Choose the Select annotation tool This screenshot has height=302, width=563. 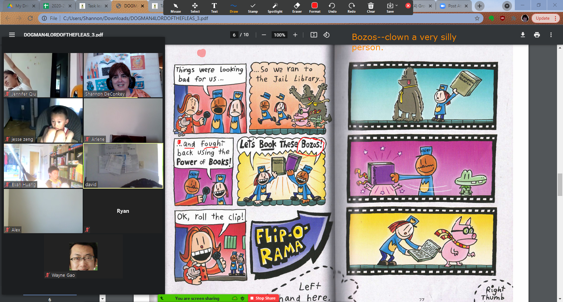click(x=195, y=8)
